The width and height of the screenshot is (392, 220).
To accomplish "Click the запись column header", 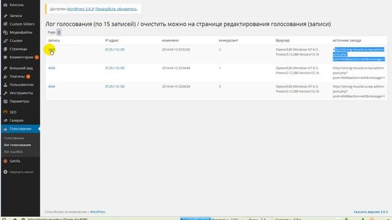I will tap(54, 40).
